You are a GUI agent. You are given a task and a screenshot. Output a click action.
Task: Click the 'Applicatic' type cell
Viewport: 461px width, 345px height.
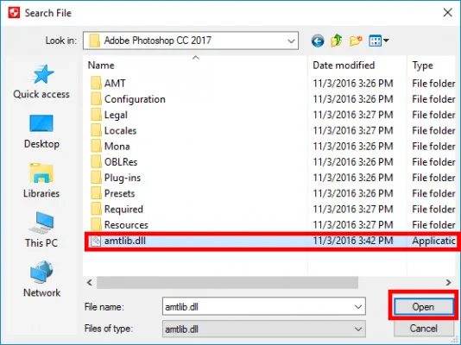pyautogui.click(x=433, y=241)
